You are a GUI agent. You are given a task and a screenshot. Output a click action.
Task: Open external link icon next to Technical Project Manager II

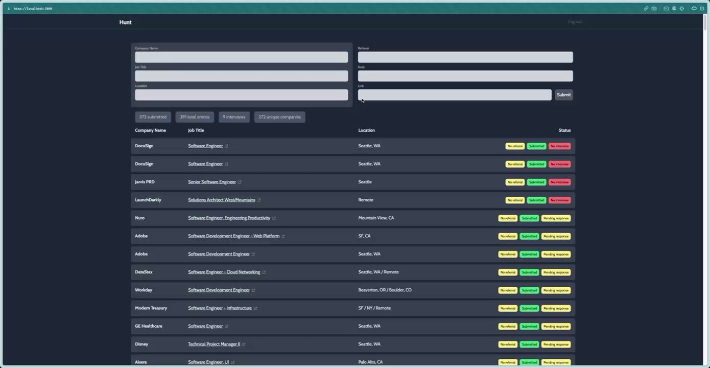[x=244, y=344]
